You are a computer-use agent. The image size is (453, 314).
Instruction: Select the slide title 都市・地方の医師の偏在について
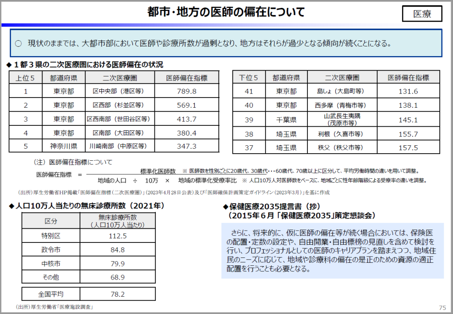226,12
